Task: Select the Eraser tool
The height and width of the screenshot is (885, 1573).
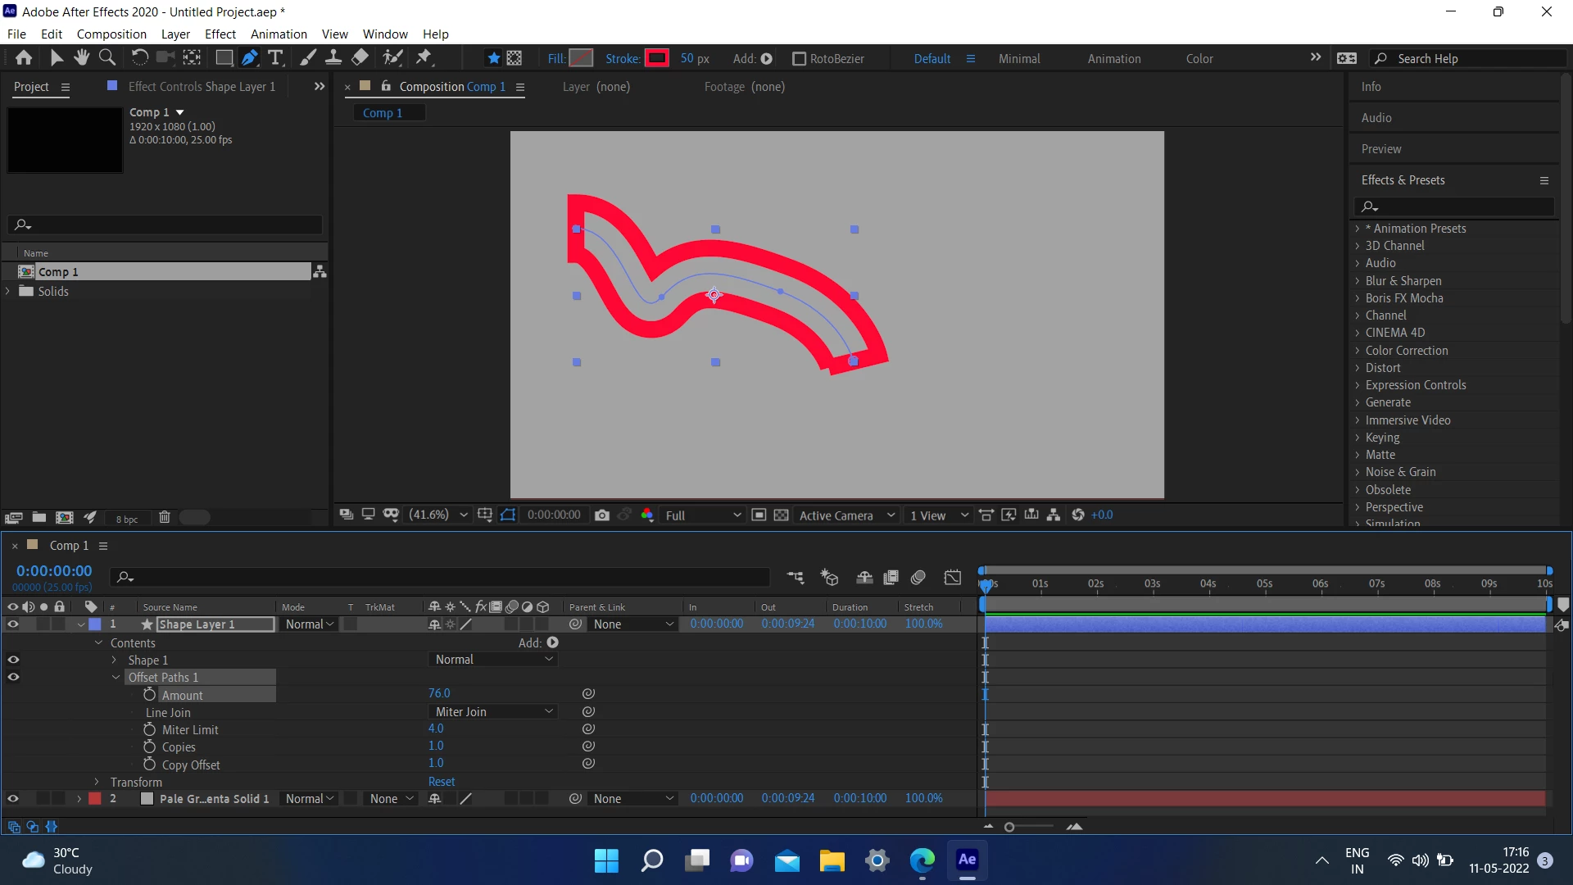Action: (360, 57)
